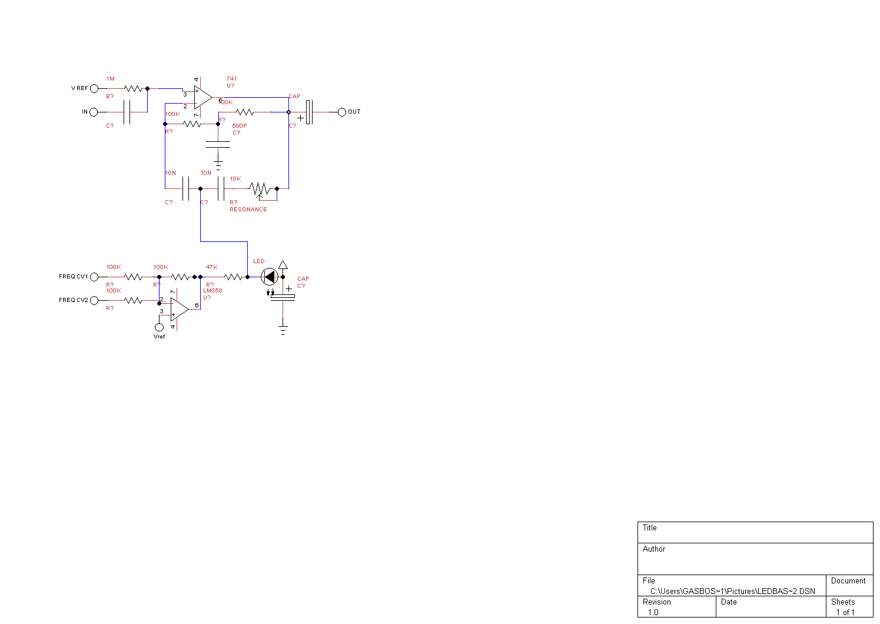The height and width of the screenshot is (624, 880).
Task: Click the 1M resistor near V REF
Action: click(x=133, y=88)
